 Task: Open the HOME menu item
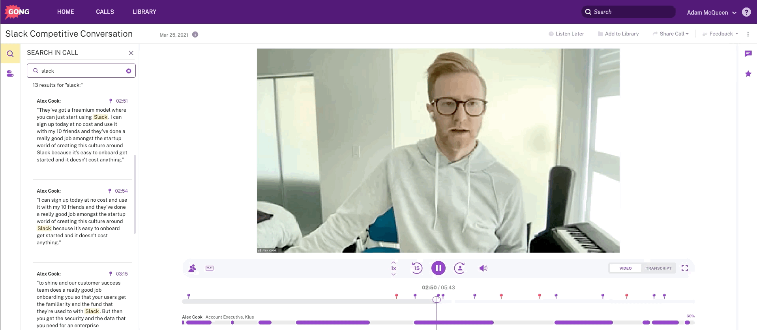pyautogui.click(x=66, y=12)
